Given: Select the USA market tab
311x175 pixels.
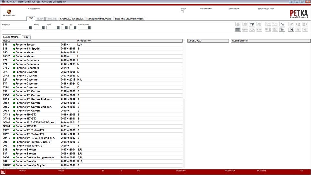Looking at the screenshot, I should pos(26,37).
